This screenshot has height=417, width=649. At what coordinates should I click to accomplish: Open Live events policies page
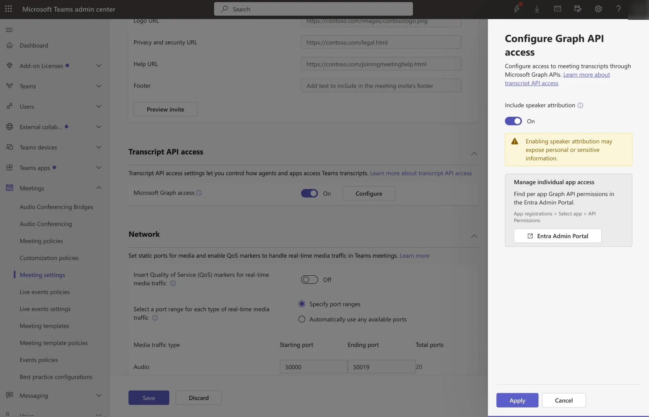(x=45, y=292)
